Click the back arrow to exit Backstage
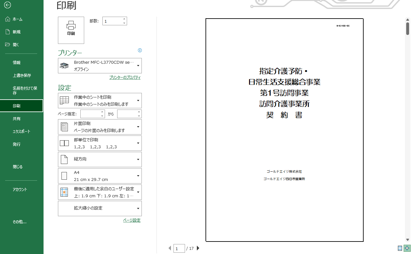The width and height of the screenshot is (411, 254). pos(8,5)
